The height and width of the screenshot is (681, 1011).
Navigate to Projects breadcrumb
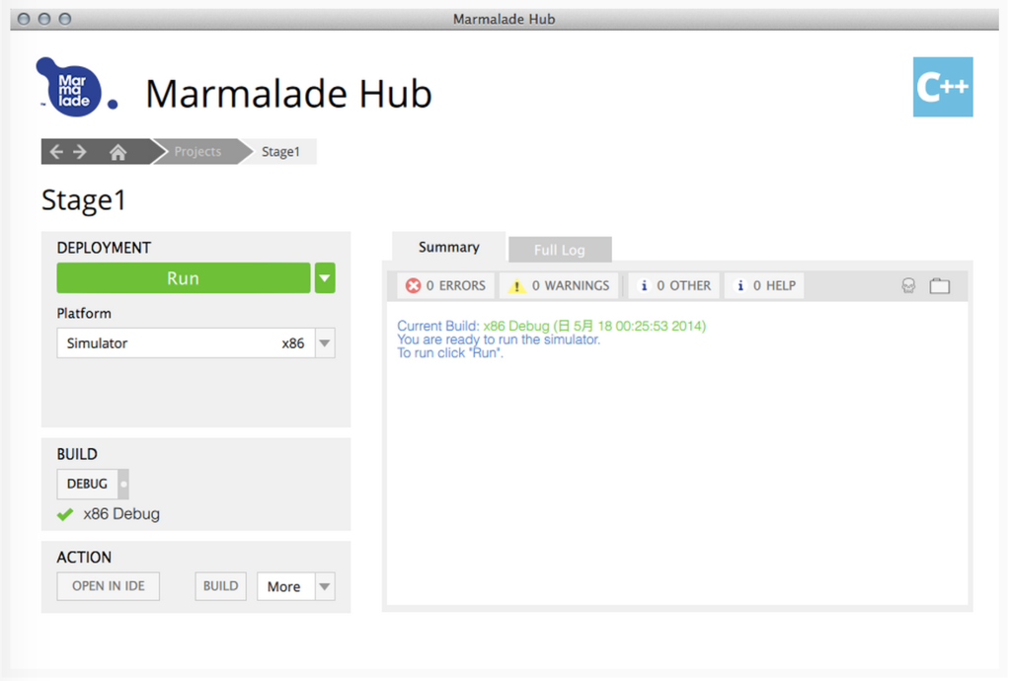[197, 151]
